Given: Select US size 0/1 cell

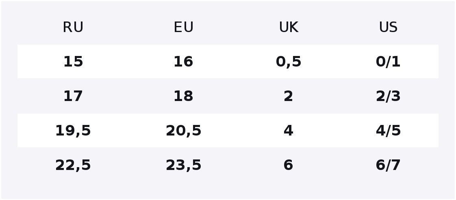Looking at the screenshot, I should pos(388,62).
